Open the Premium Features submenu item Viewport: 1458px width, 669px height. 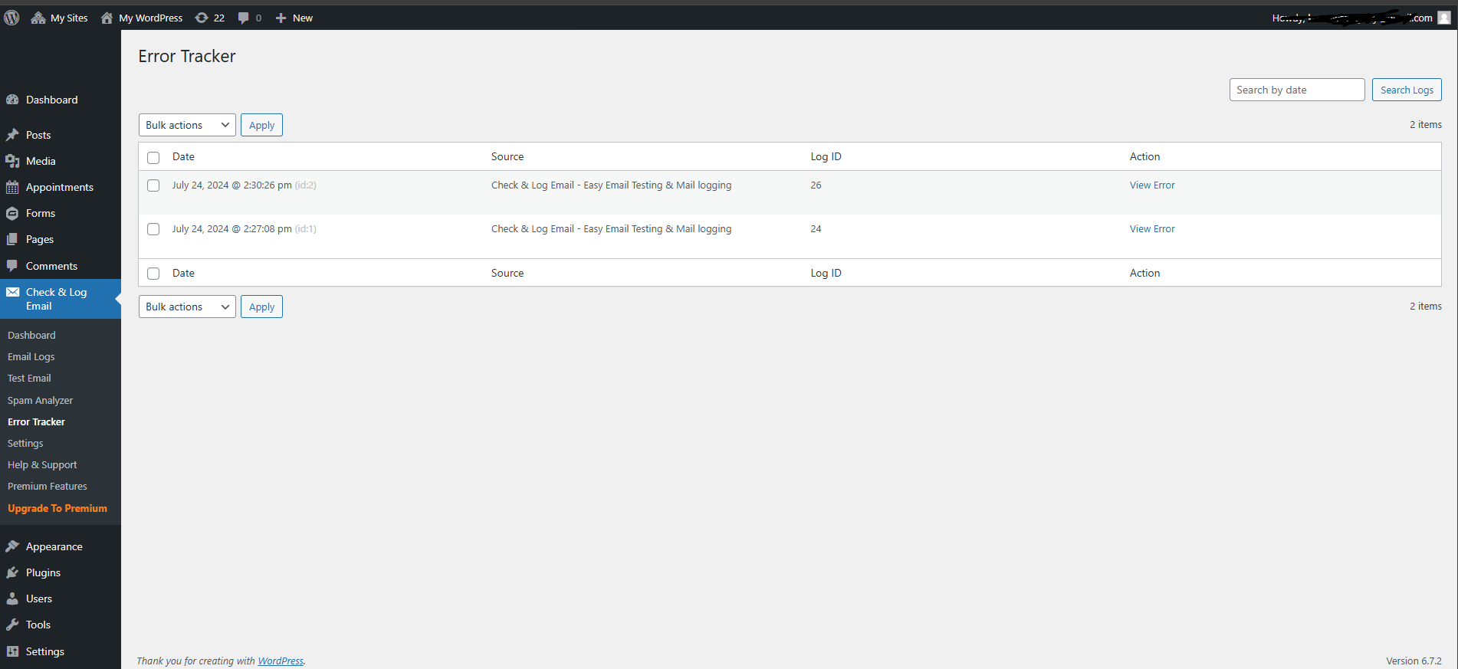47,486
